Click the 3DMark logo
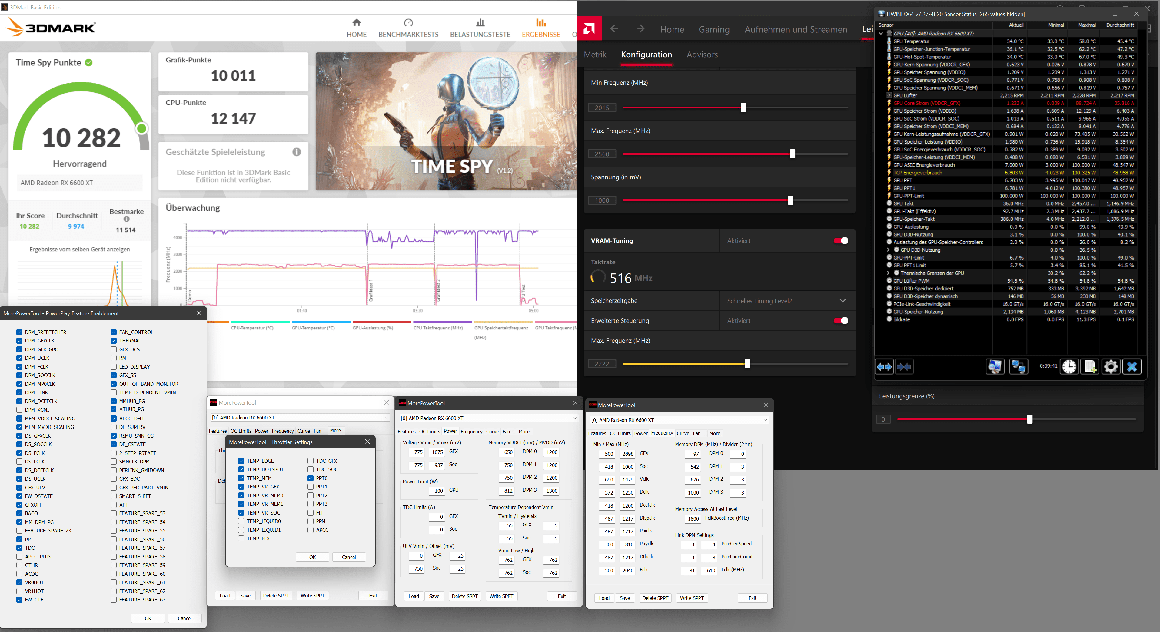This screenshot has width=1160, height=632. click(x=51, y=28)
